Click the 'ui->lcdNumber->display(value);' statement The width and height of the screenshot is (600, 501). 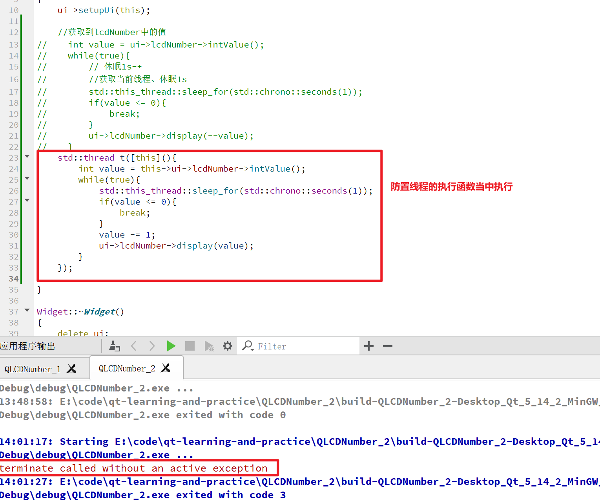tap(176, 246)
